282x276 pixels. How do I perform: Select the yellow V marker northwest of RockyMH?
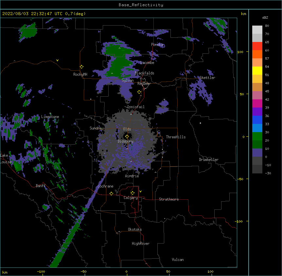[57, 60]
